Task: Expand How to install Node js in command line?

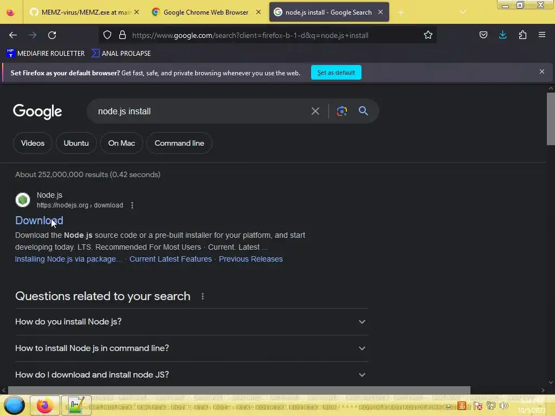Action: (191, 348)
